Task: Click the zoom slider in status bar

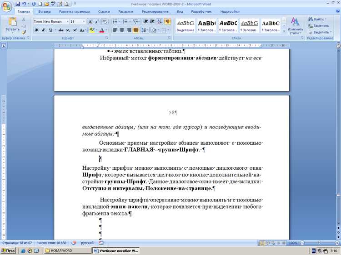Action: pos(320,243)
